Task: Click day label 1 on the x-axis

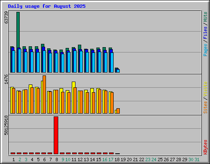Action: [14, 159]
